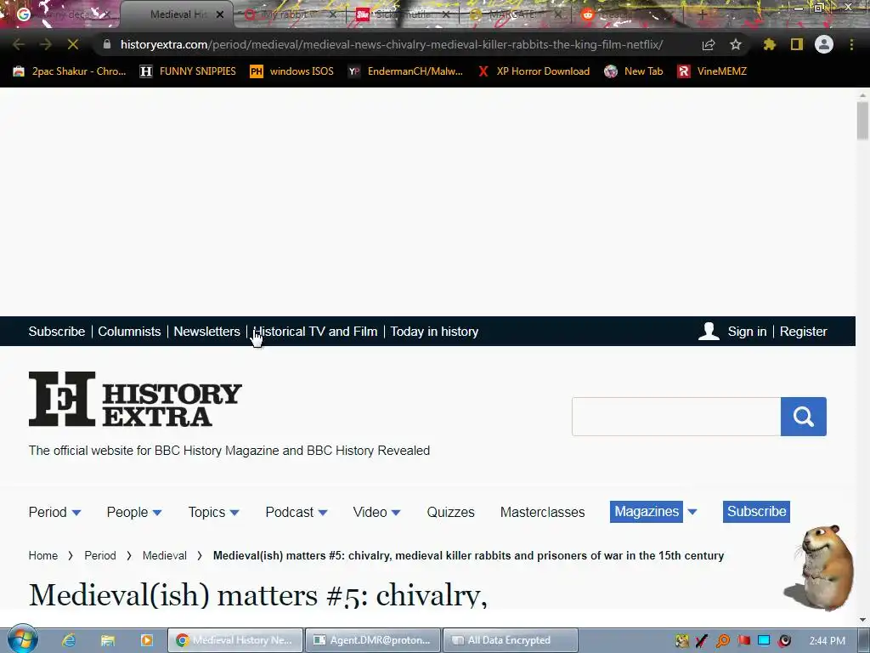Open the VineMEMZ bookmark
Viewport: 870px width, 653px height.
712,71
